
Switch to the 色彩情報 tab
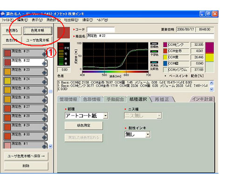coord(92,99)
